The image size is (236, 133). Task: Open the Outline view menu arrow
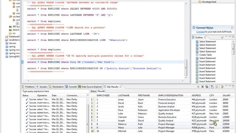click(x=226, y=37)
